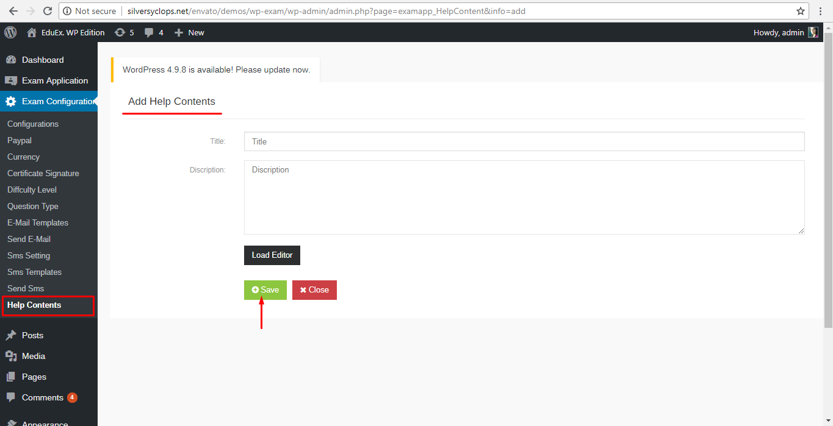Click the Exam Configuration gear icon
This screenshot has height=426, width=833.
(x=11, y=101)
